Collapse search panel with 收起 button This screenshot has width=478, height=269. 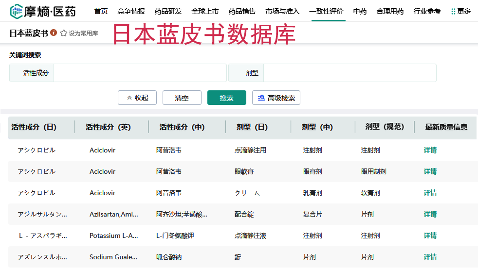(x=137, y=98)
